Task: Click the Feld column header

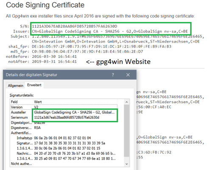Action: [22, 102]
